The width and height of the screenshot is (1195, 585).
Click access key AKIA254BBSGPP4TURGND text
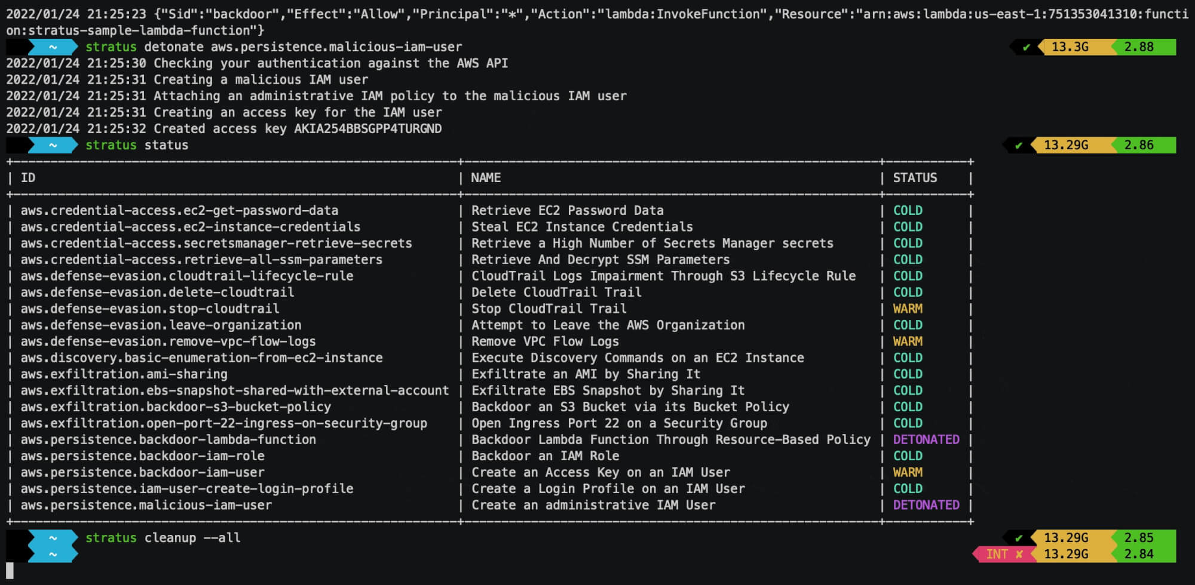(367, 129)
